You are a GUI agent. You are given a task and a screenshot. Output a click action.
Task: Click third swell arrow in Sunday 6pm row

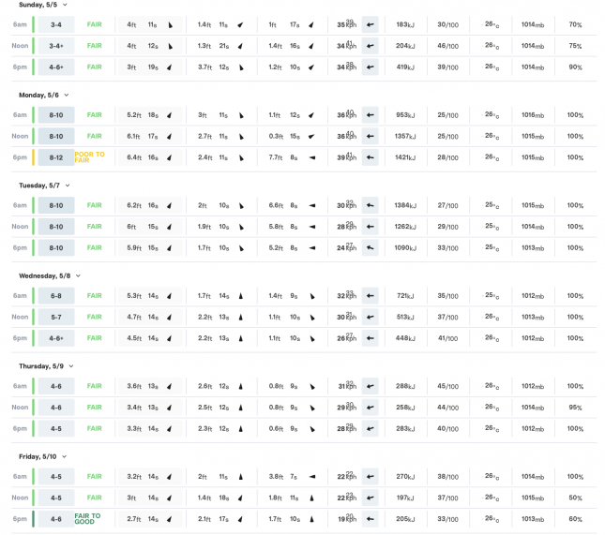click(x=312, y=67)
